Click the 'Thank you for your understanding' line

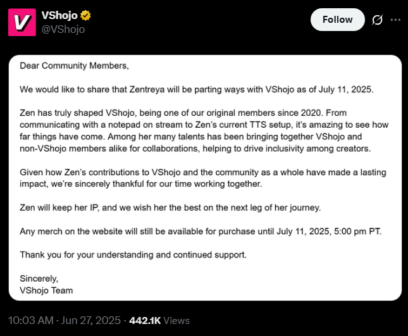pyautogui.click(x=133, y=254)
